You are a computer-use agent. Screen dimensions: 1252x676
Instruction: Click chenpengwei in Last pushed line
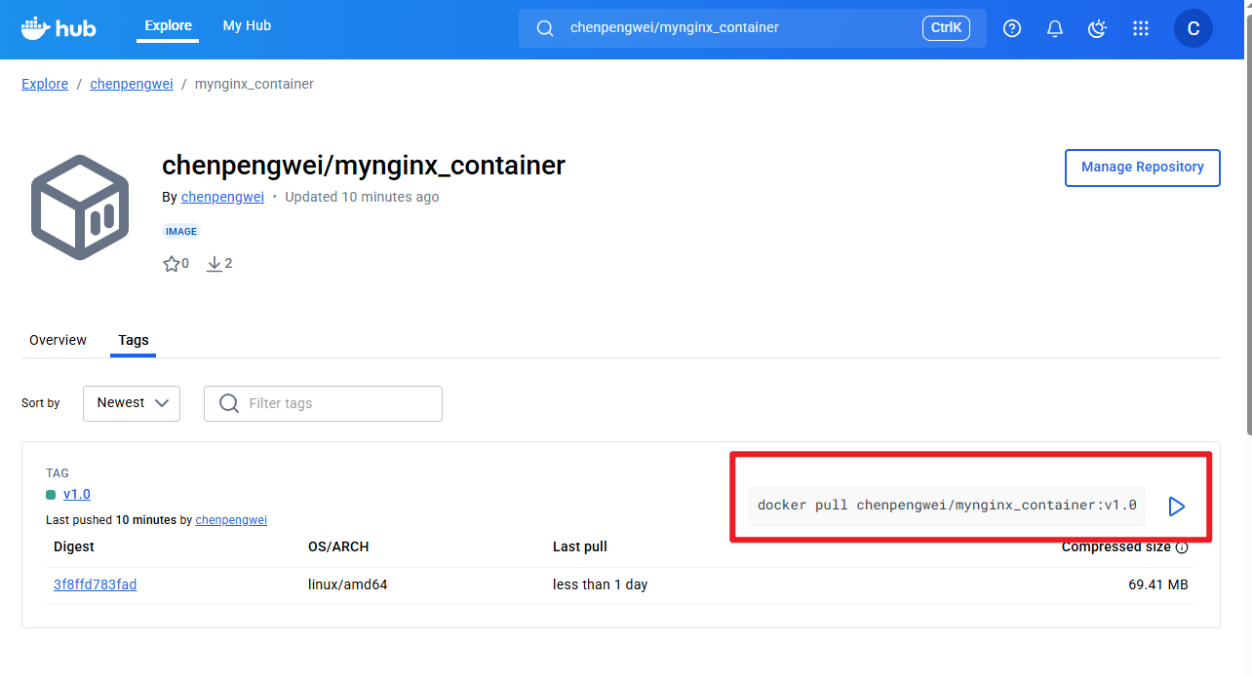(x=231, y=520)
